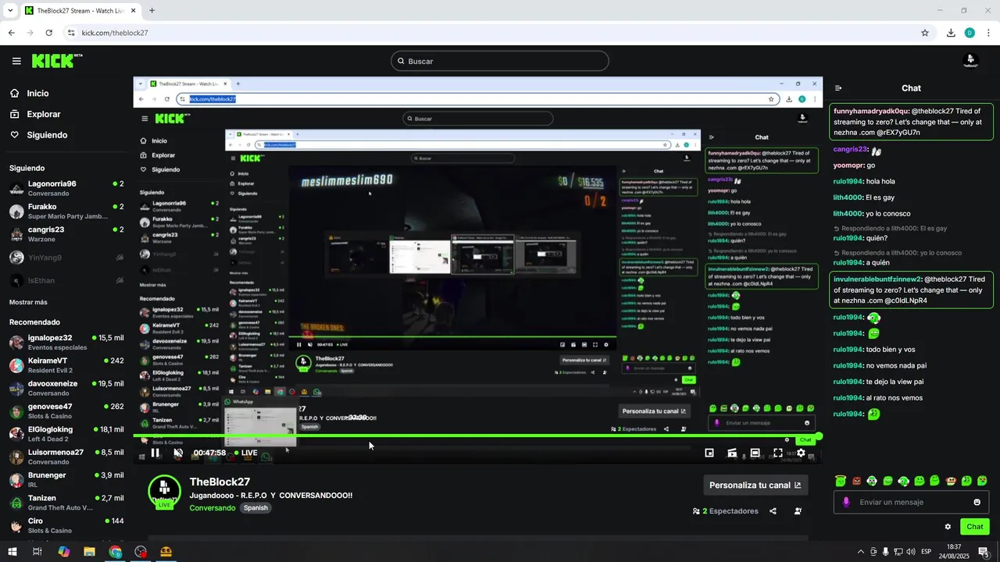Expand Mostrar más in following list
The height and width of the screenshot is (562, 1000).
point(28,302)
